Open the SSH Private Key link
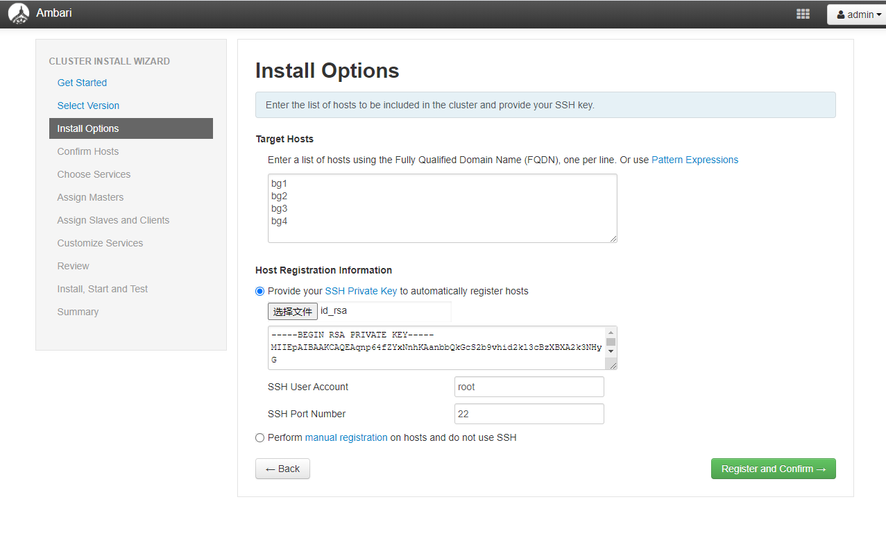This screenshot has width=886, height=545. click(x=361, y=291)
